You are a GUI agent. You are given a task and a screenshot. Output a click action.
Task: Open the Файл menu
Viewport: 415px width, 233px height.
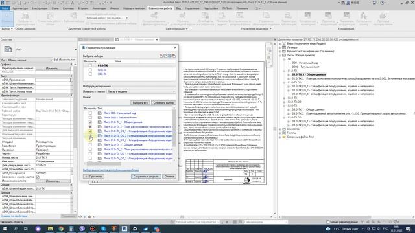click(x=5, y=8)
